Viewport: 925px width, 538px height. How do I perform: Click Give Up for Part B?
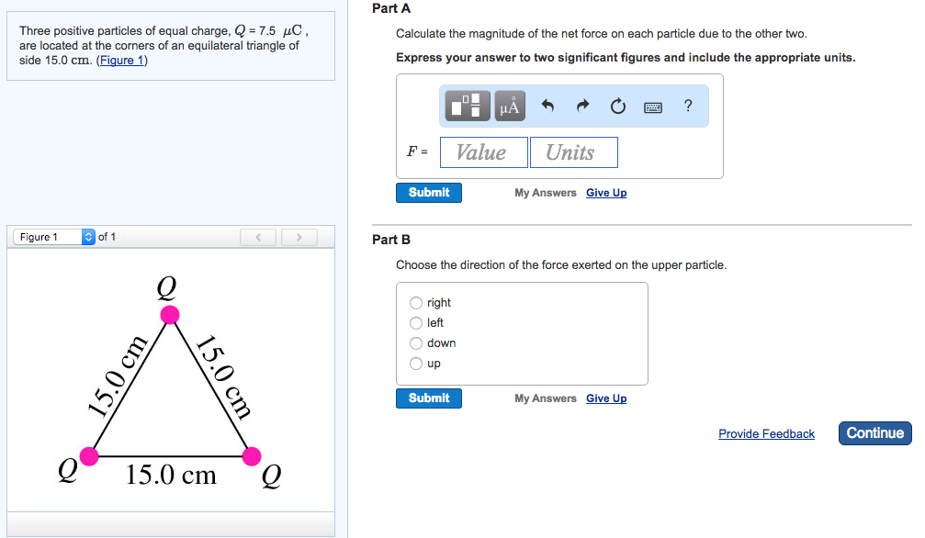tap(605, 398)
